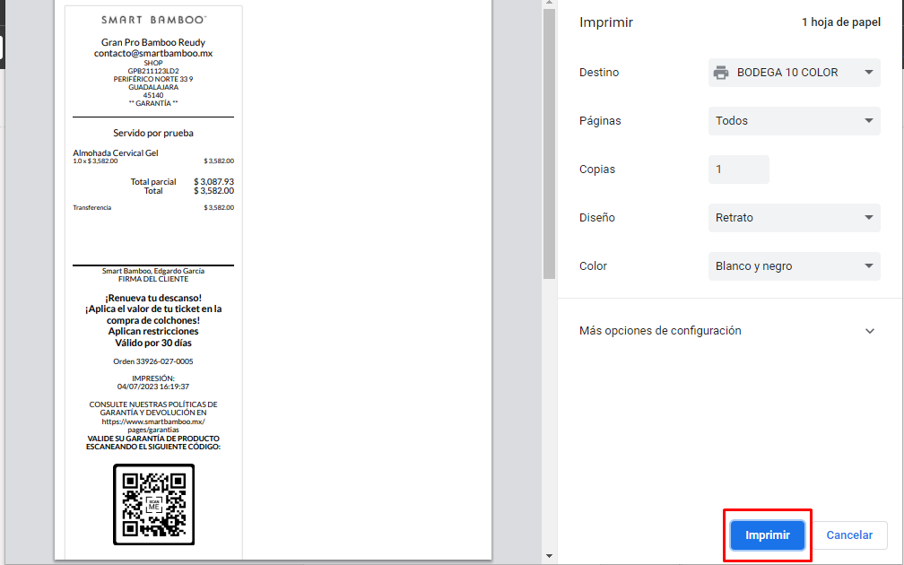Click the https://www.smartbamboo.mx/ URL text
Image resolution: width=904 pixels, height=565 pixels.
[x=153, y=422]
